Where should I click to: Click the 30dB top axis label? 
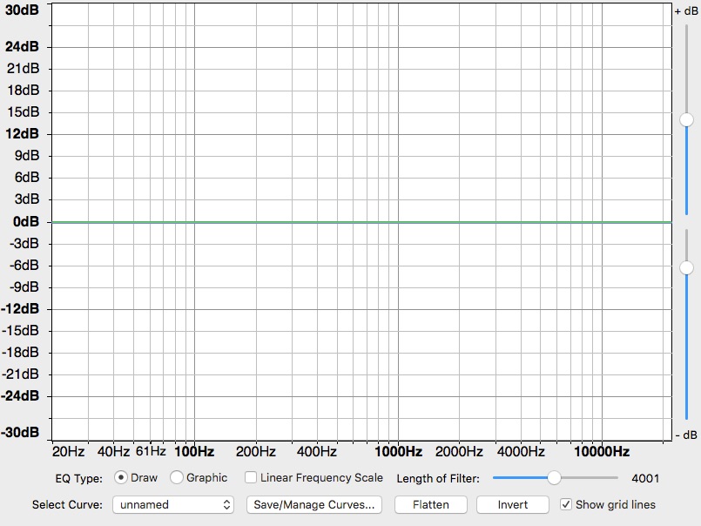(22, 10)
